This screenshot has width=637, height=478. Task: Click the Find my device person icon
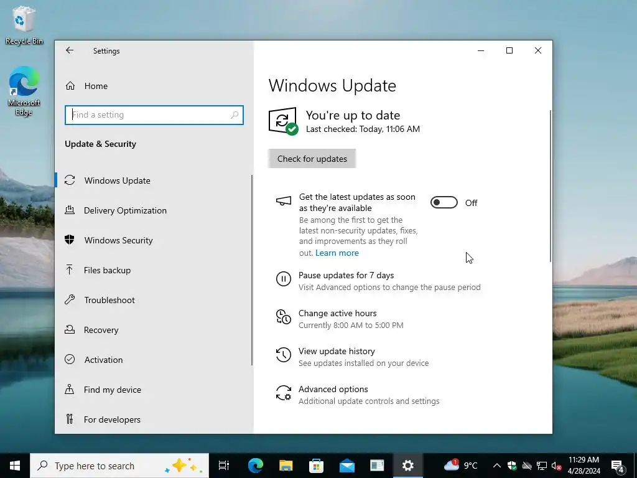70,390
